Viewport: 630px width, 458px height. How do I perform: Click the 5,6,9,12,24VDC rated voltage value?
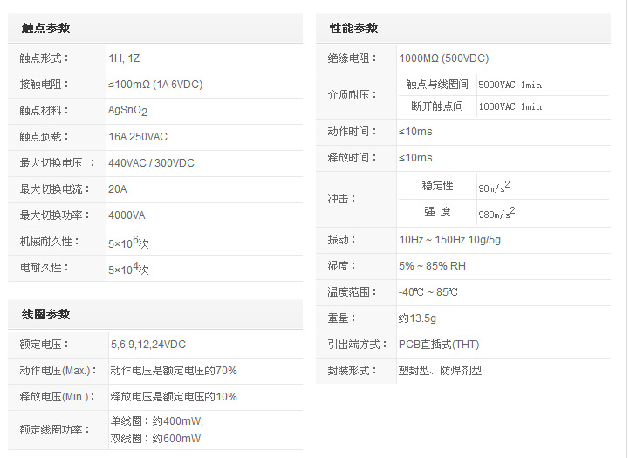tap(147, 344)
